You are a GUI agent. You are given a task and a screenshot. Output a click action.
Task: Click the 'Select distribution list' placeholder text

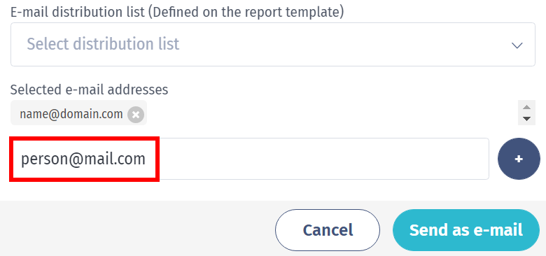pyautogui.click(x=103, y=44)
